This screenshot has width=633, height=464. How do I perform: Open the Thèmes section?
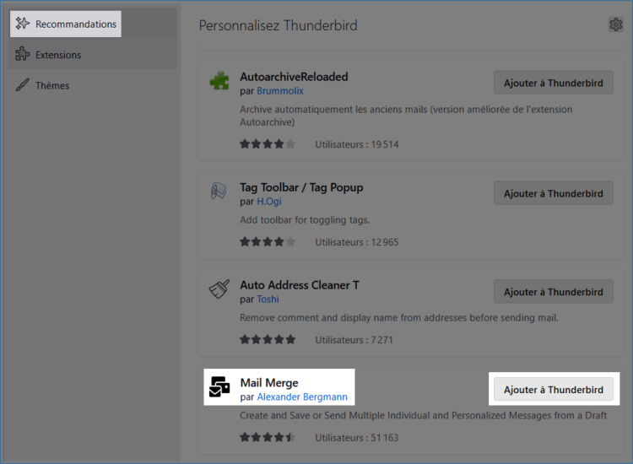tap(93, 85)
